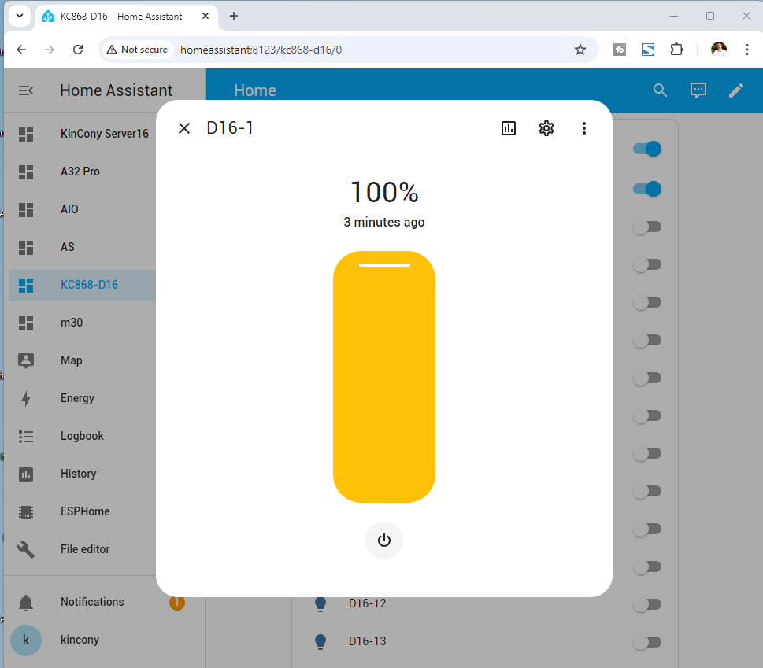Click the yellow brightness slider
763x668 pixels.
coord(384,378)
